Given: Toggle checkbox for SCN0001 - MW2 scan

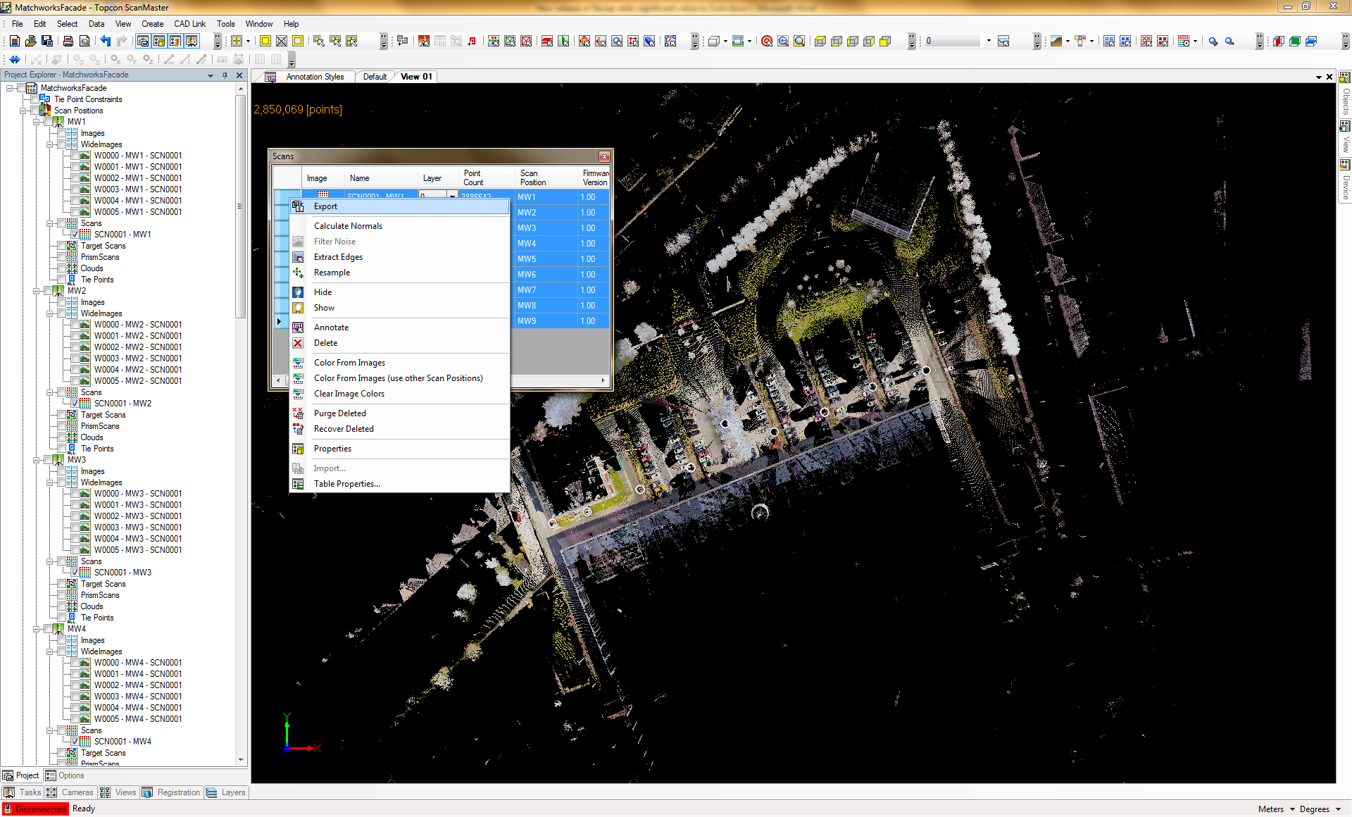Looking at the screenshot, I should click(x=75, y=404).
